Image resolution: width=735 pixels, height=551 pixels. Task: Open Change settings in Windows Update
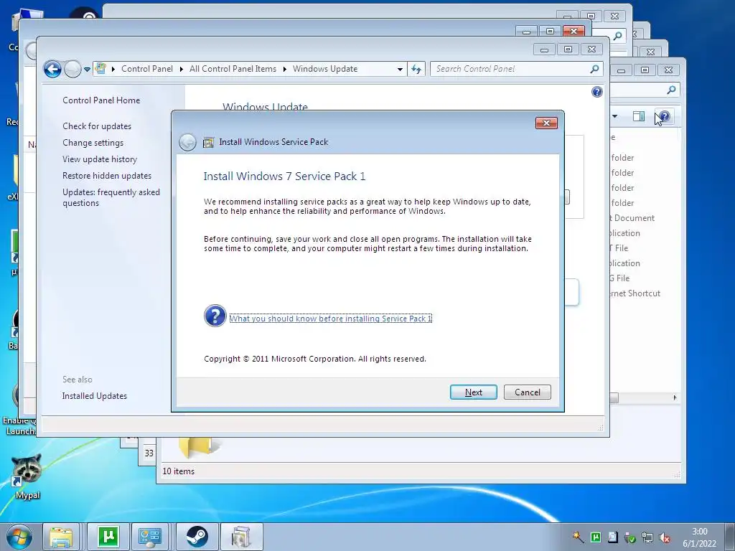coord(93,143)
